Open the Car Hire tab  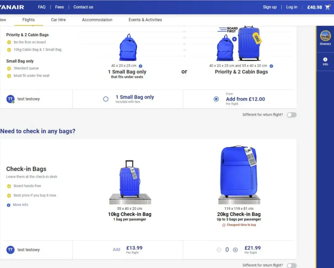click(x=58, y=20)
